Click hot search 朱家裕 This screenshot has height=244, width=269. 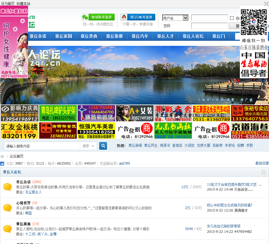(230, 145)
